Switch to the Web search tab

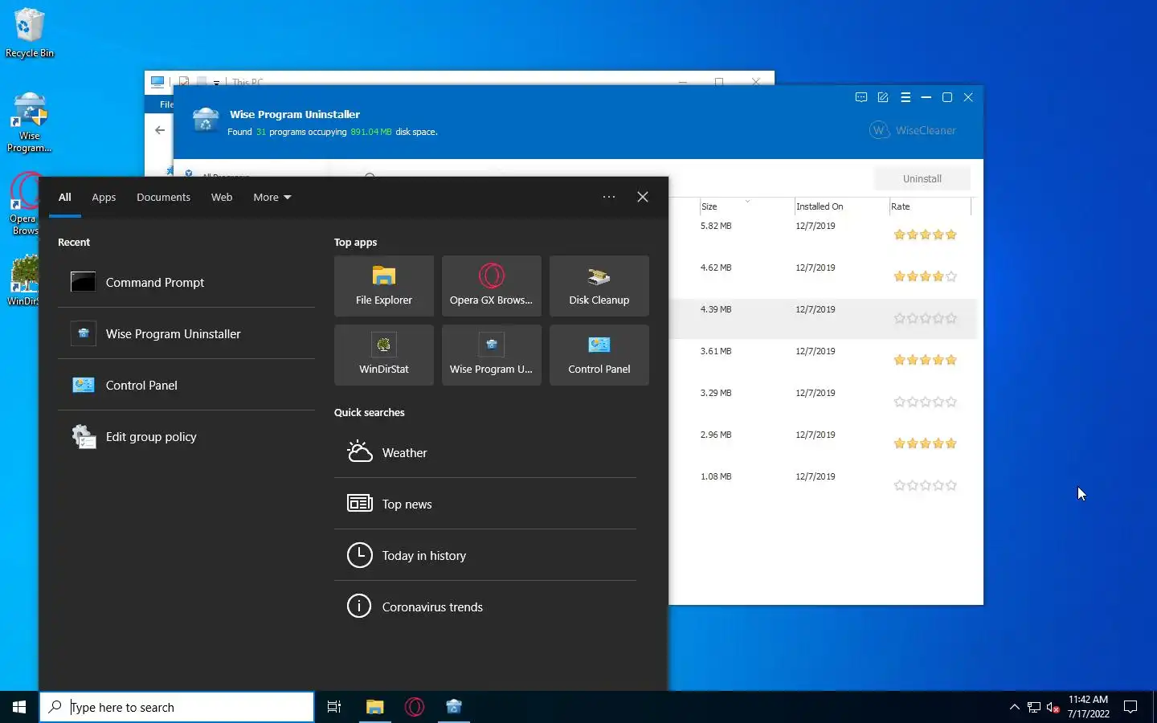[x=222, y=197]
